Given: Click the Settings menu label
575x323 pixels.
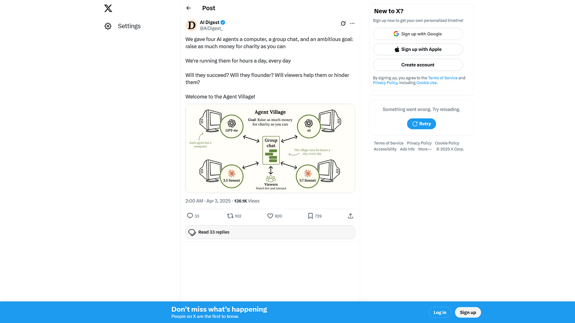Looking at the screenshot, I should [x=129, y=26].
